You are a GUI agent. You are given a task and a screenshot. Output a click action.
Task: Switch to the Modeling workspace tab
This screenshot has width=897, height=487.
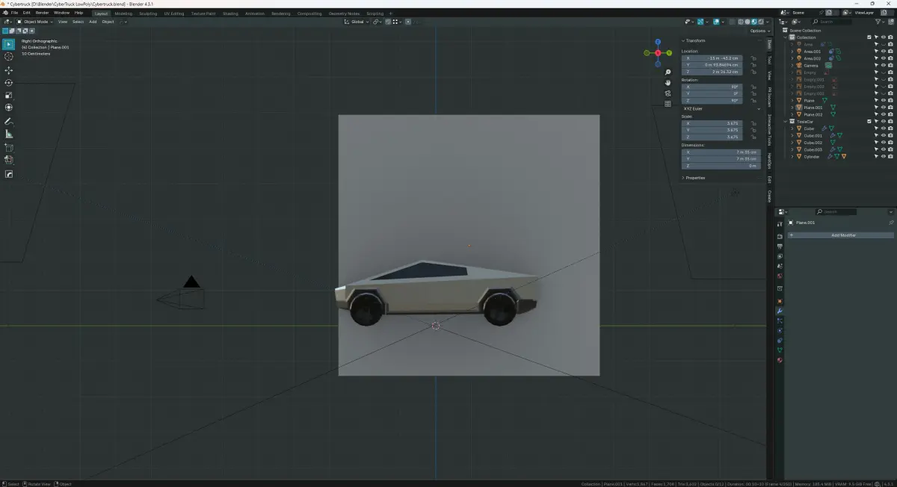coord(123,13)
